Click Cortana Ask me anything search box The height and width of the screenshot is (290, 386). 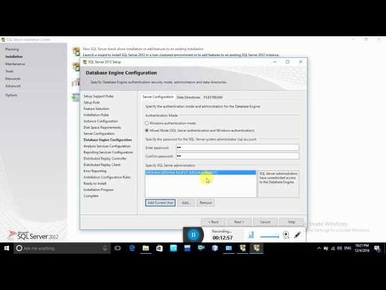click(x=62, y=248)
